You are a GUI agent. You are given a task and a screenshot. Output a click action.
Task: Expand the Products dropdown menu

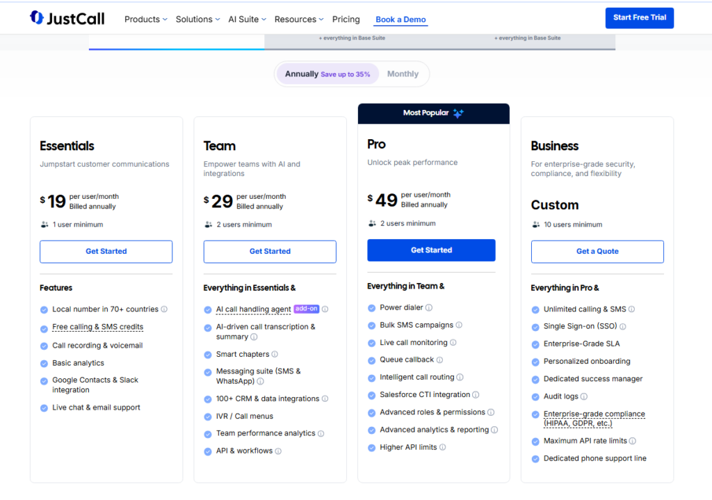pos(146,19)
